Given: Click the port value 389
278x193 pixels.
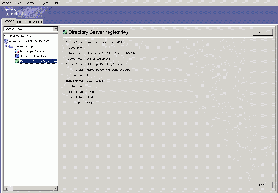Looking at the screenshot, I should click(x=89, y=103).
